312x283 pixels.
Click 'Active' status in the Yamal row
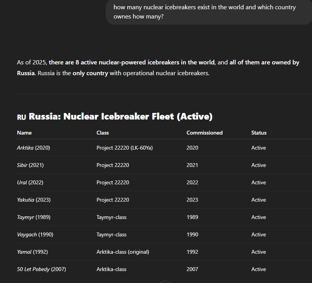point(259,252)
